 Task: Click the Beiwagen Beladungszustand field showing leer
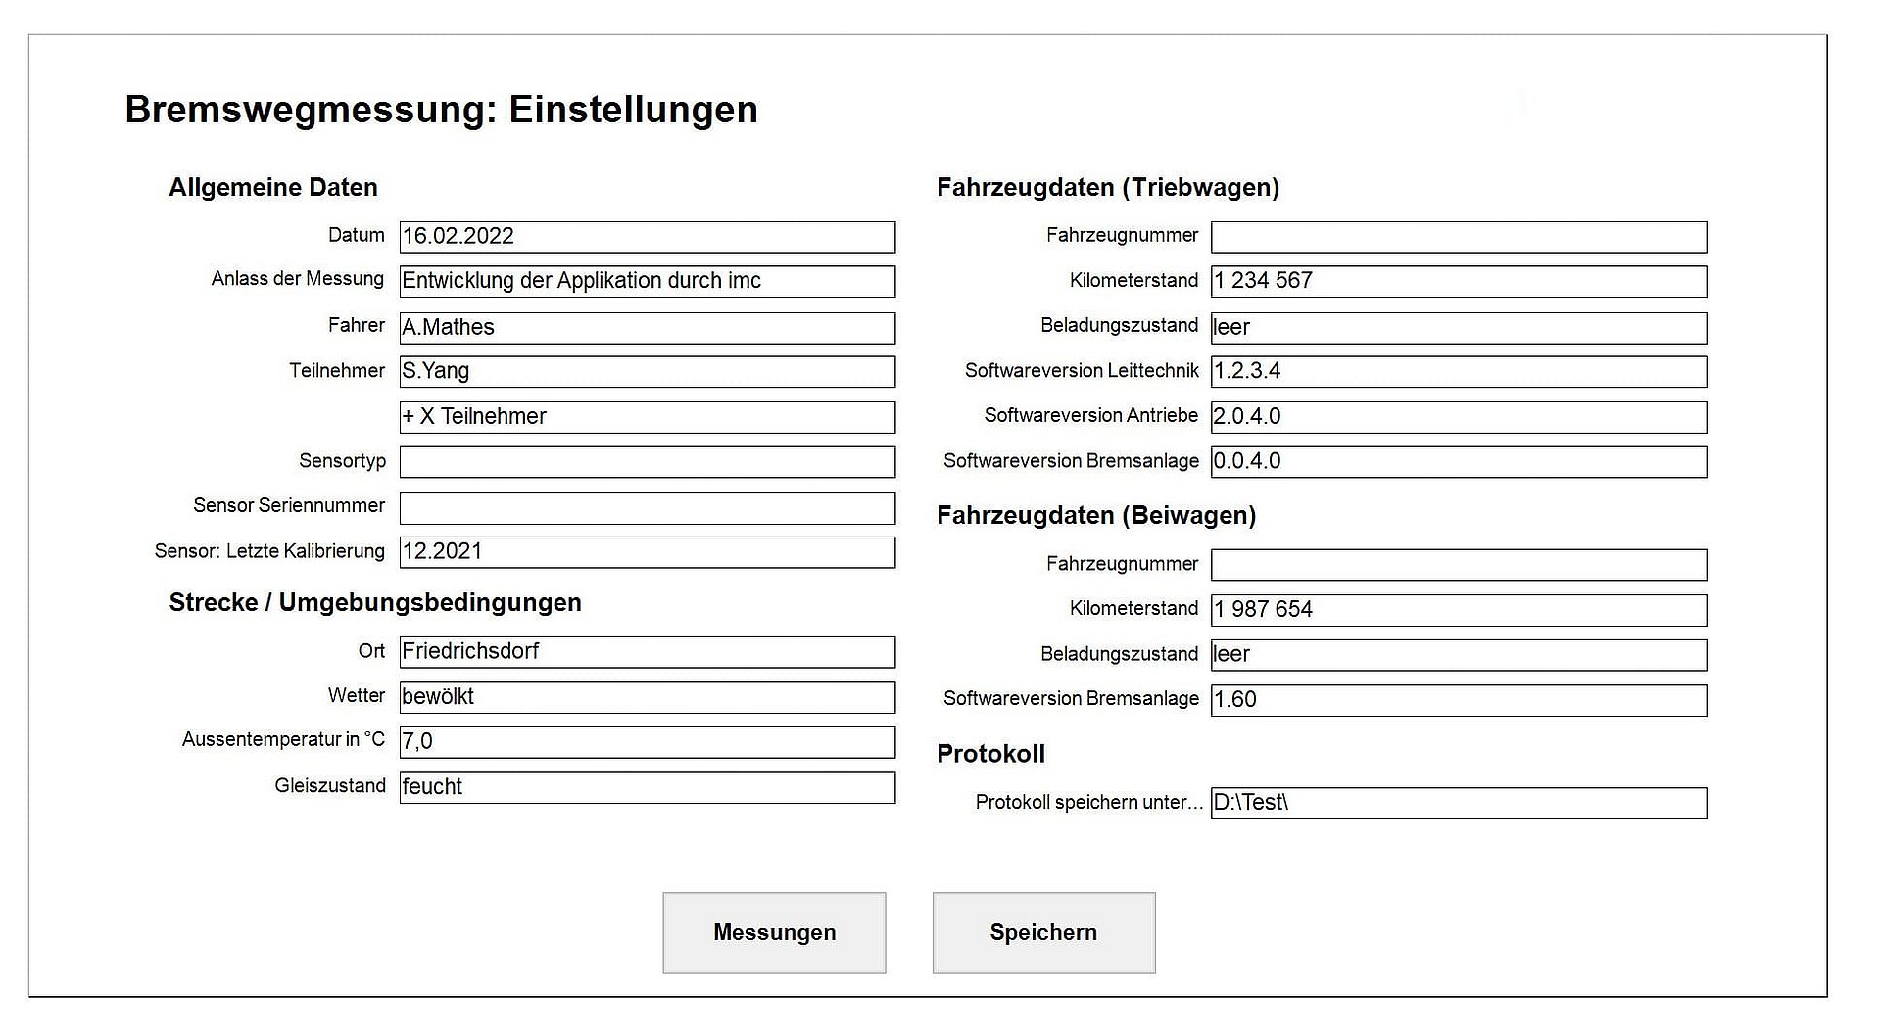click(x=1459, y=654)
